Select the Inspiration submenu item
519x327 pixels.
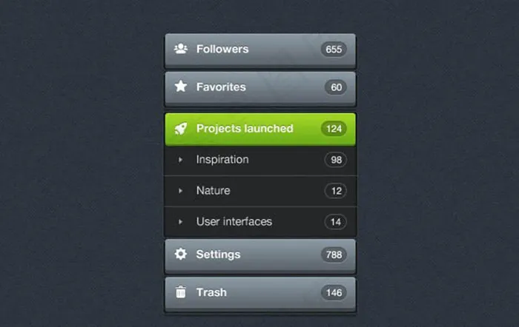[222, 160]
